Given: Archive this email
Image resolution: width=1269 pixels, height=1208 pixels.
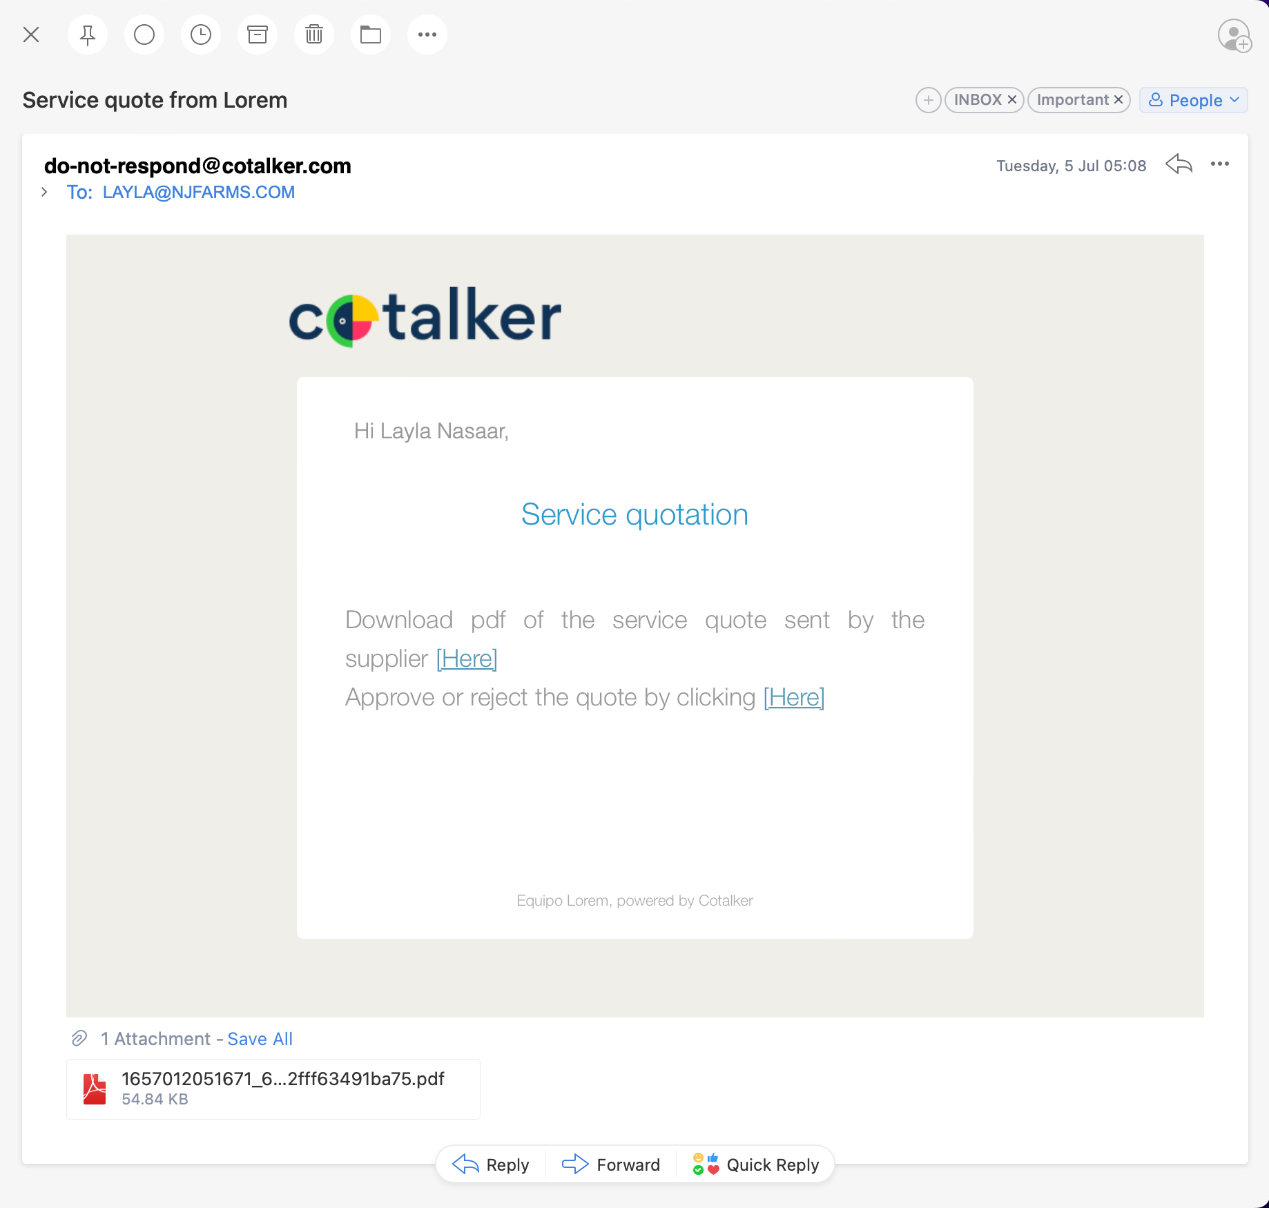Looking at the screenshot, I should pyautogui.click(x=258, y=35).
